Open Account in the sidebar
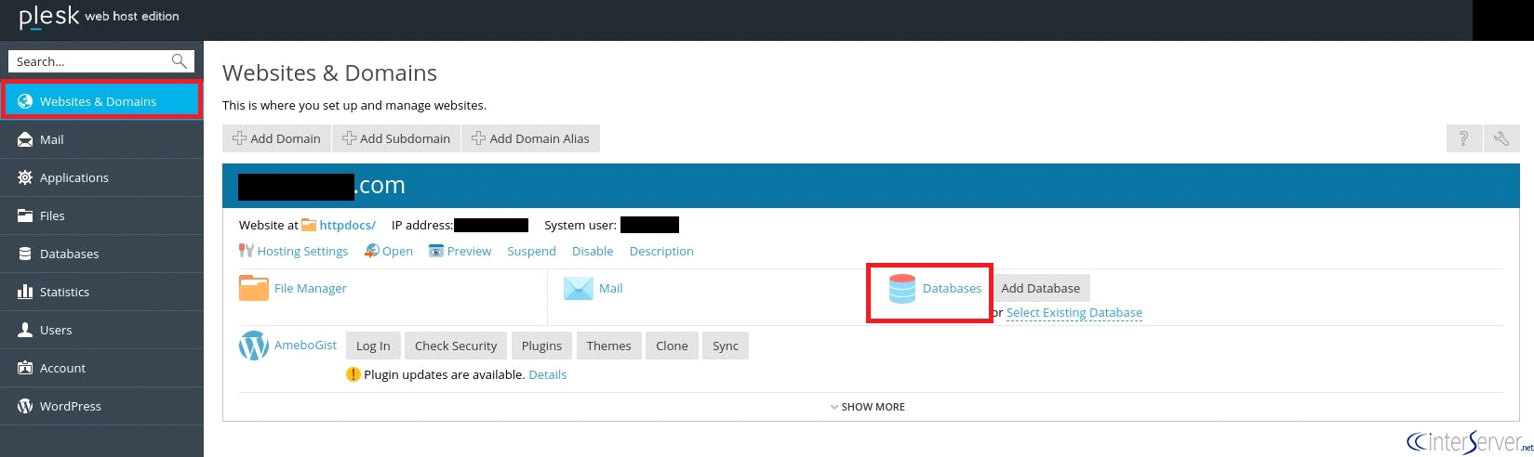The width and height of the screenshot is (1534, 457). coord(101,368)
